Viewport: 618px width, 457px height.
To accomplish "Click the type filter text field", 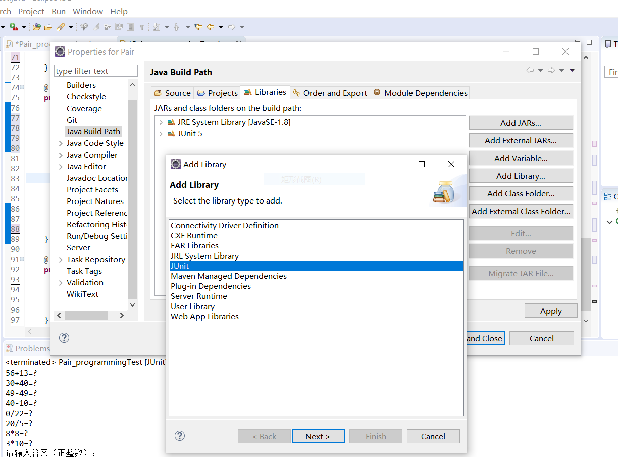I will click(96, 71).
